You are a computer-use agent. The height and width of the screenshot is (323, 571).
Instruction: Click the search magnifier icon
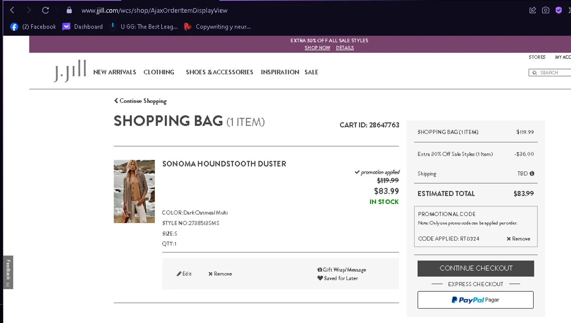tap(534, 73)
